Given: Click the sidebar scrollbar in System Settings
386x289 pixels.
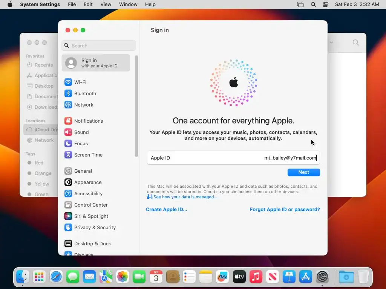Looking at the screenshot, I should point(136,106).
